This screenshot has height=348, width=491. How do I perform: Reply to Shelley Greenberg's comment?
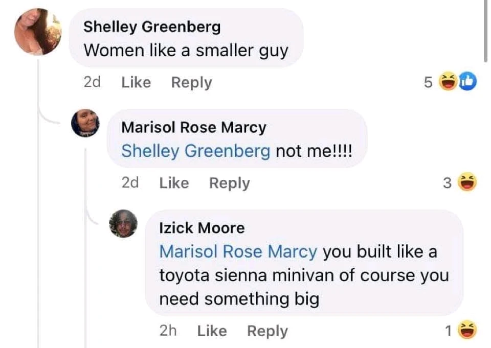click(x=191, y=82)
